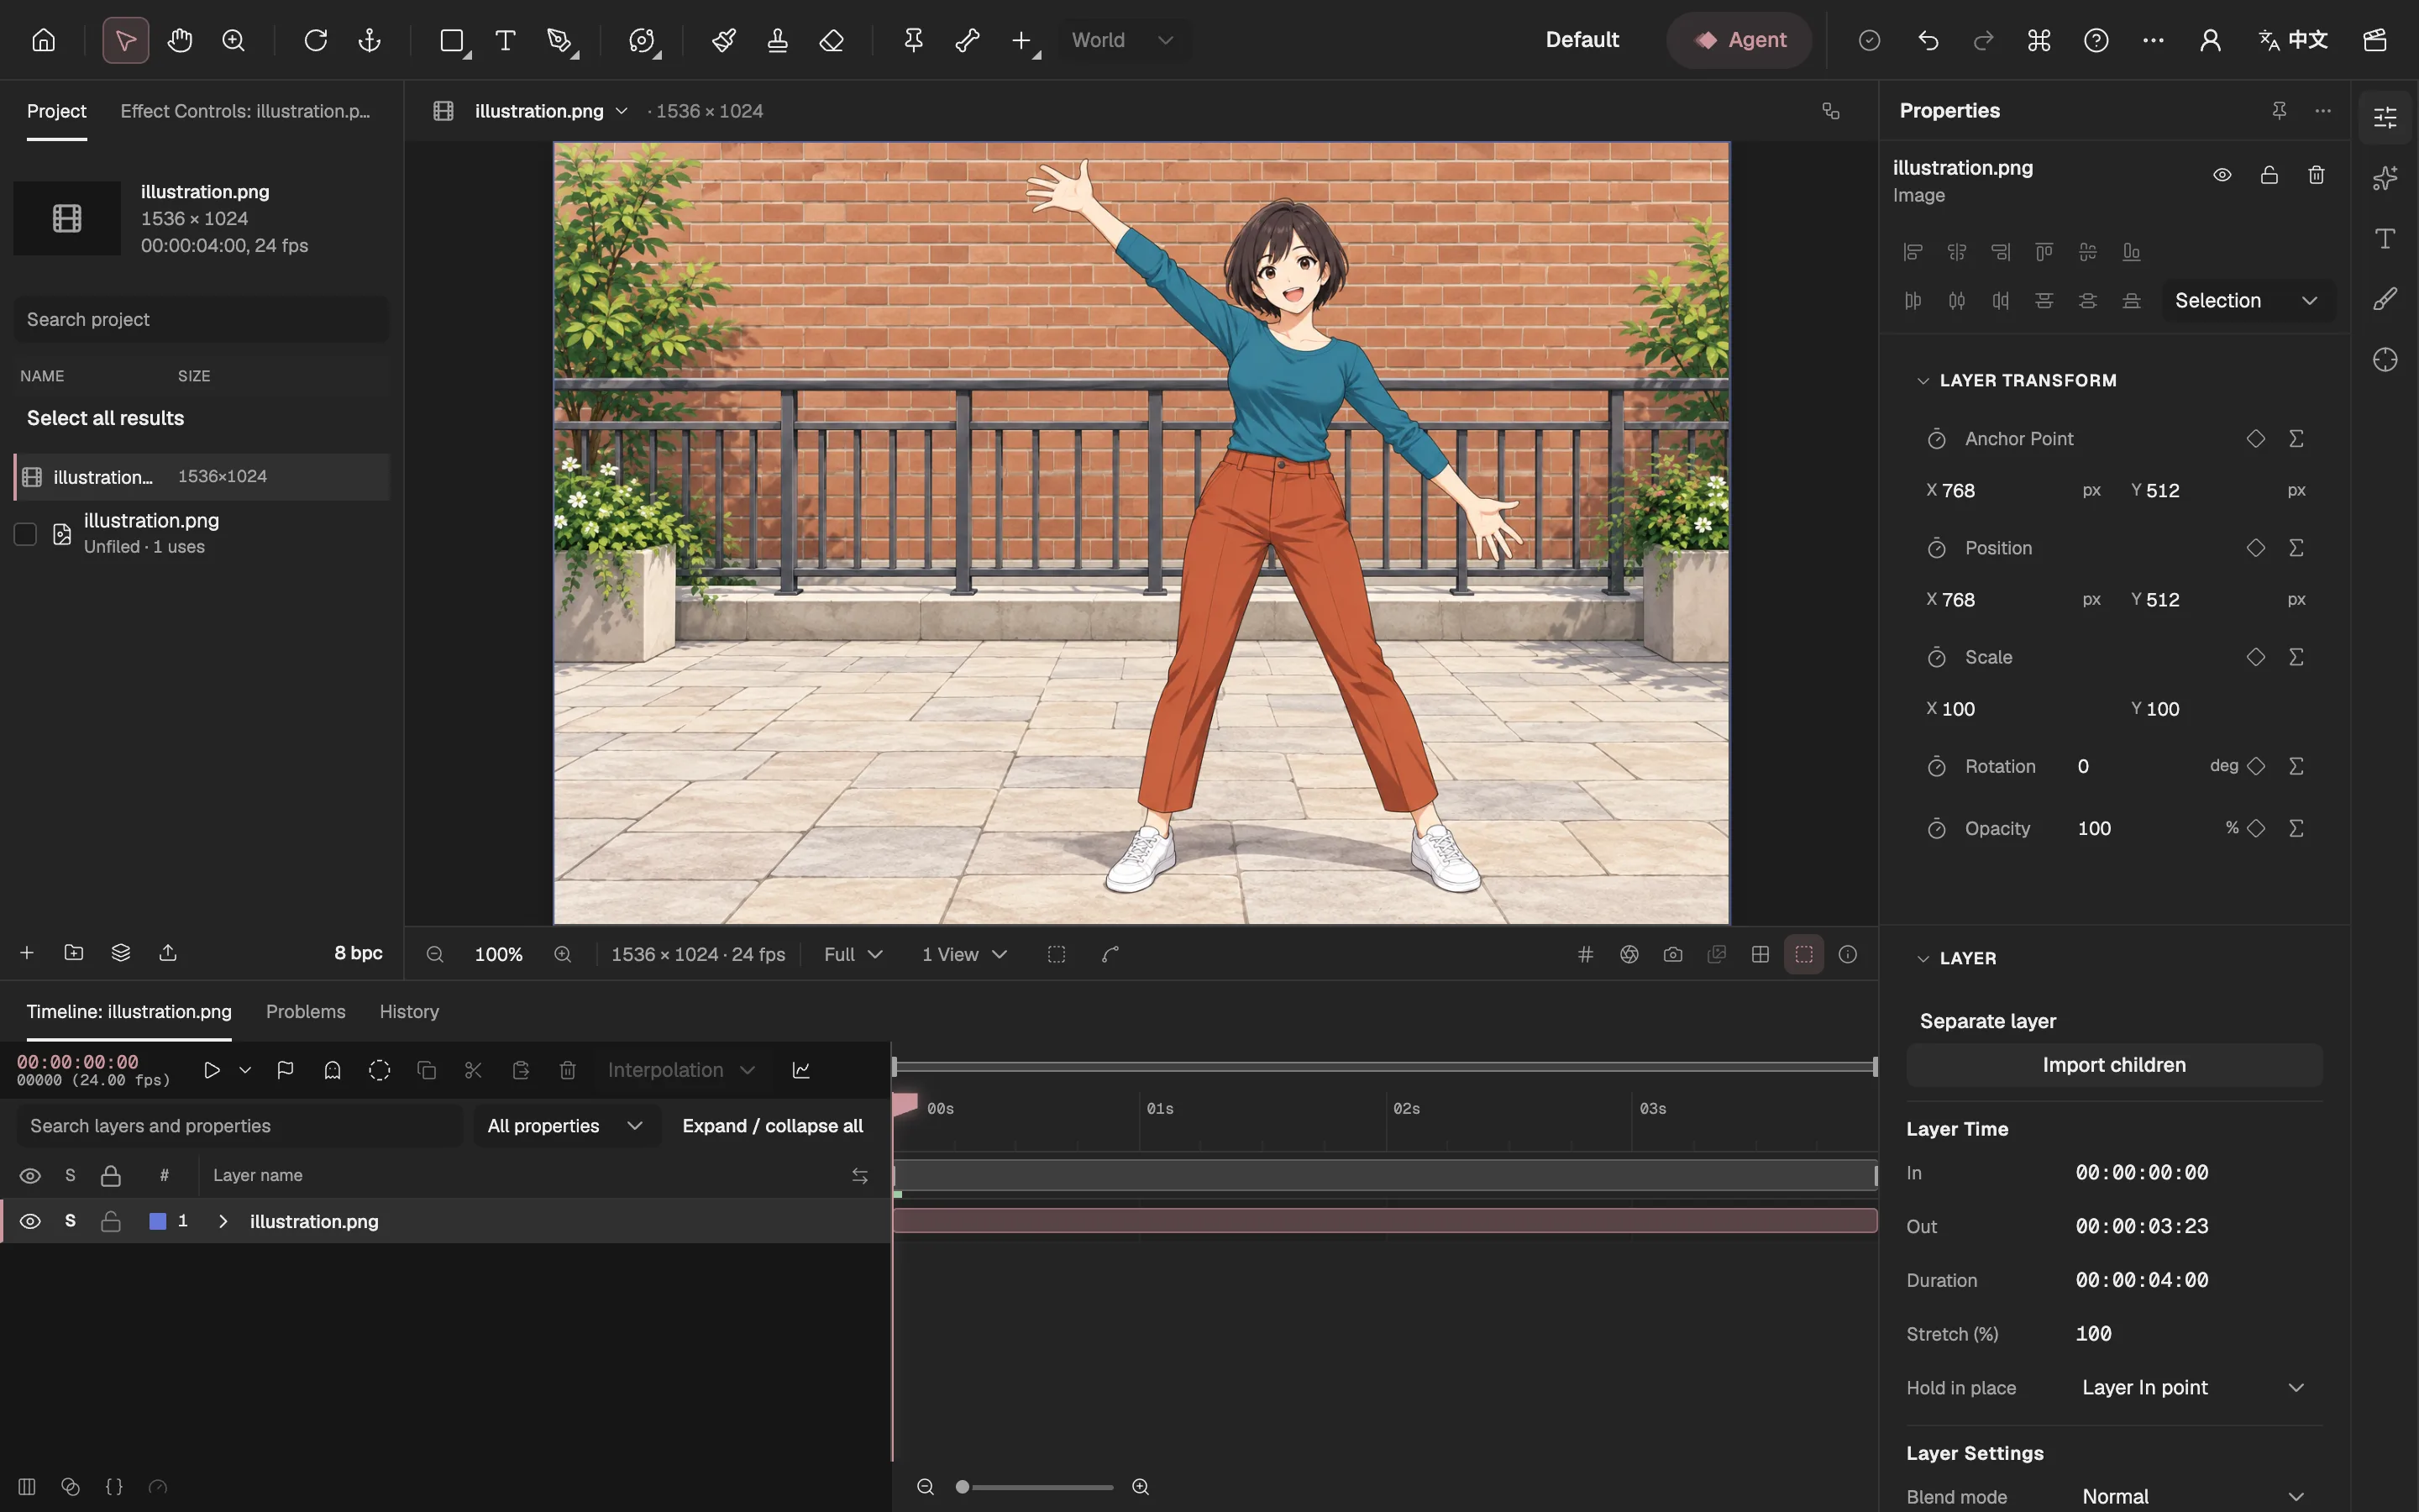
Task: Select the Rotate tool
Action: 316,40
